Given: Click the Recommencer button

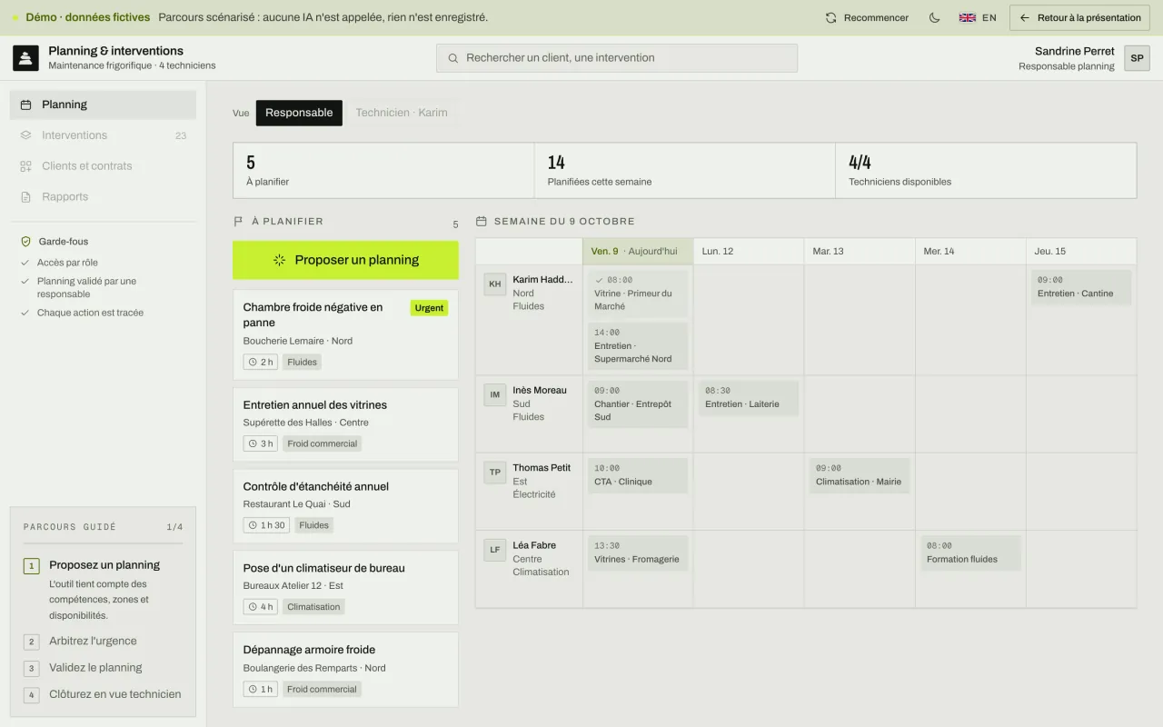Looking at the screenshot, I should (x=867, y=17).
